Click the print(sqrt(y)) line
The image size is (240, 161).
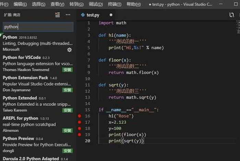tap(126, 141)
